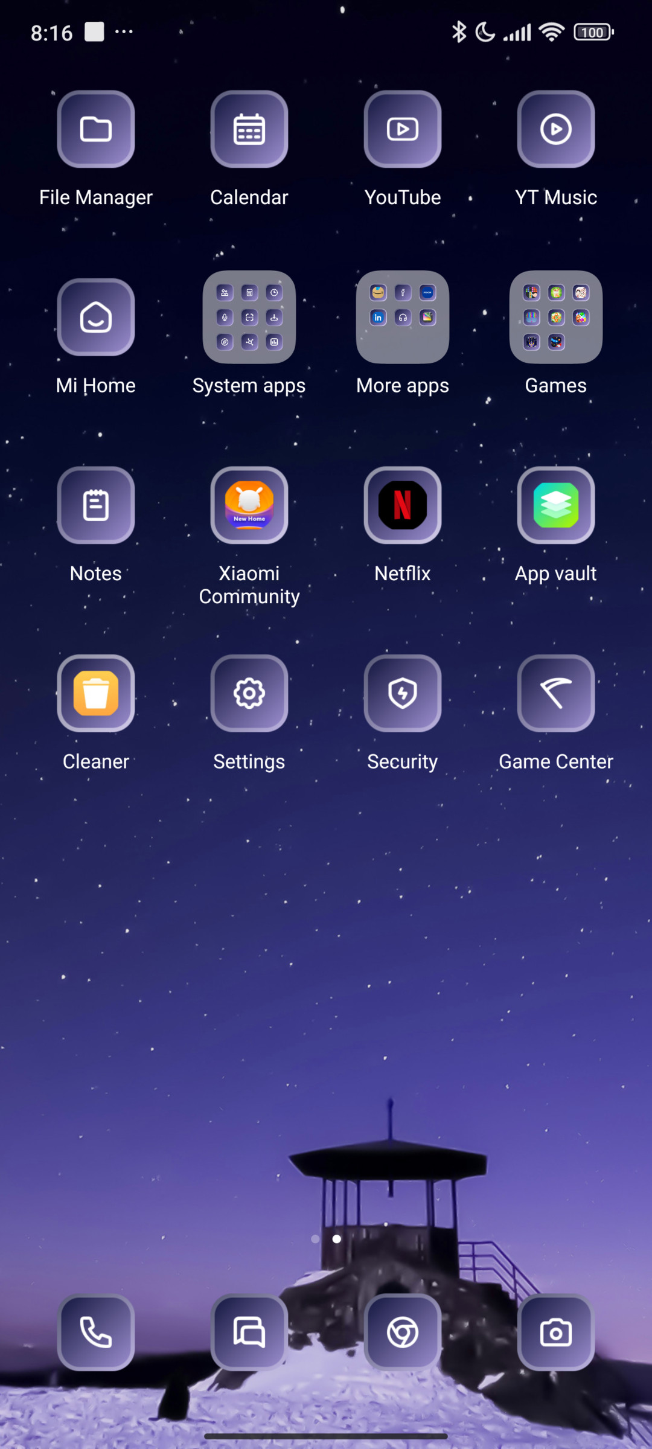Image resolution: width=652 pixels, height=1449 pixels.
Task: Open Netflix
Action: 403,505
